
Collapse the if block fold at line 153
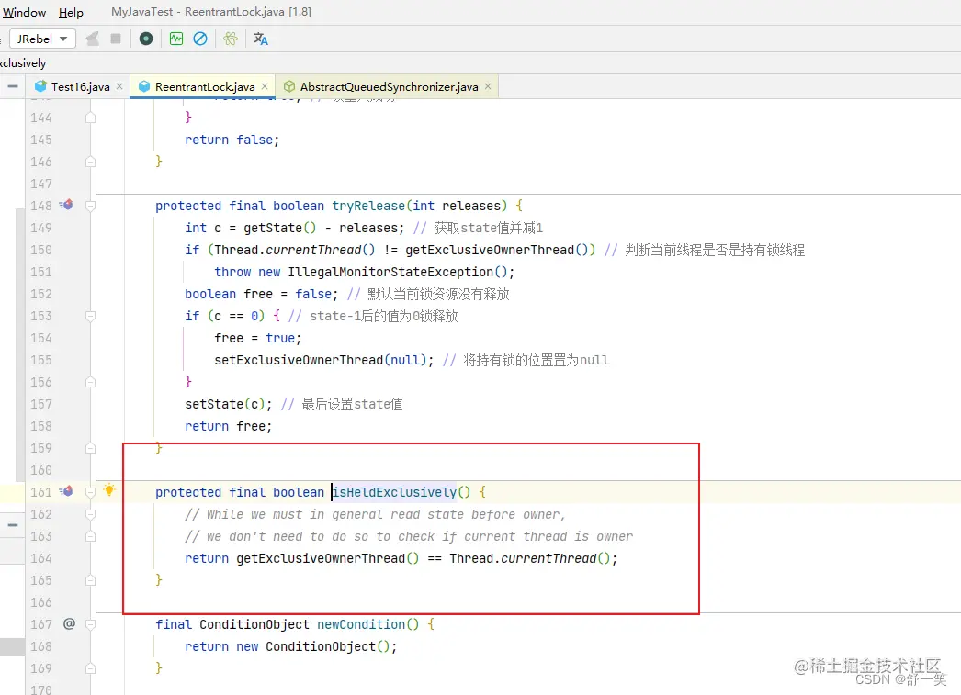click(91, 316)
